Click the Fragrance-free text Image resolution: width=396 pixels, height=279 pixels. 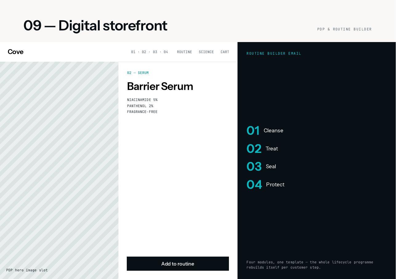click(x=142, y=112)
